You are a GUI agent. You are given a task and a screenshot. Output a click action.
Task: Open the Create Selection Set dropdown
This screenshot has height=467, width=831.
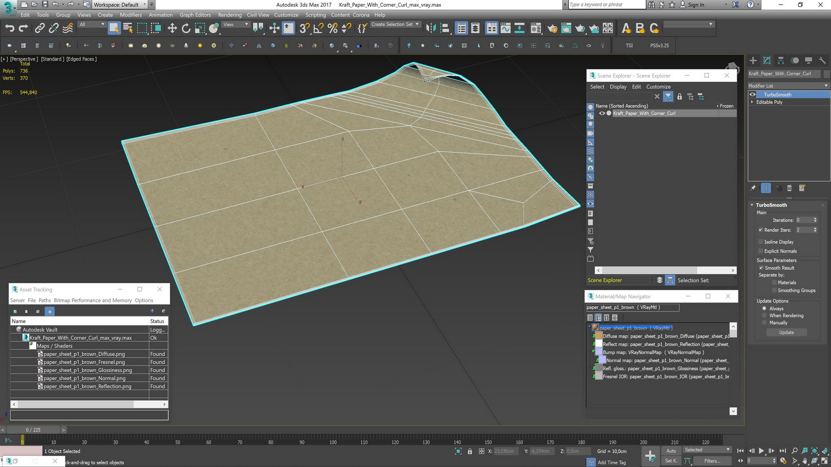coord(395,24)
